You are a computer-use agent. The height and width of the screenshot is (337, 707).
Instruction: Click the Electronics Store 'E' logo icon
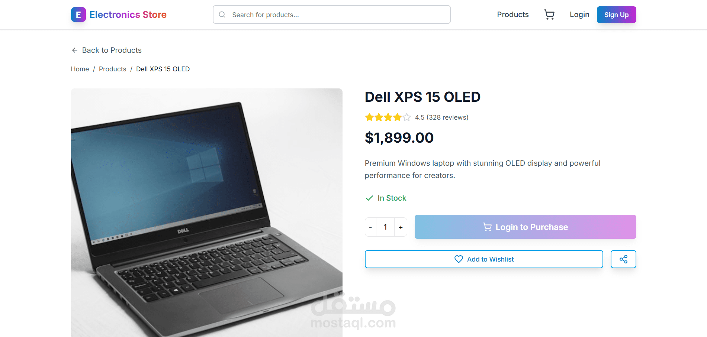click(78, 14)
